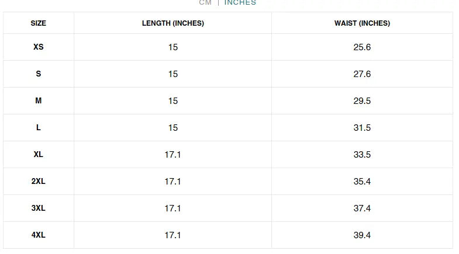Switch size chart units to CM
459x254 pixels.
point(205,2)
